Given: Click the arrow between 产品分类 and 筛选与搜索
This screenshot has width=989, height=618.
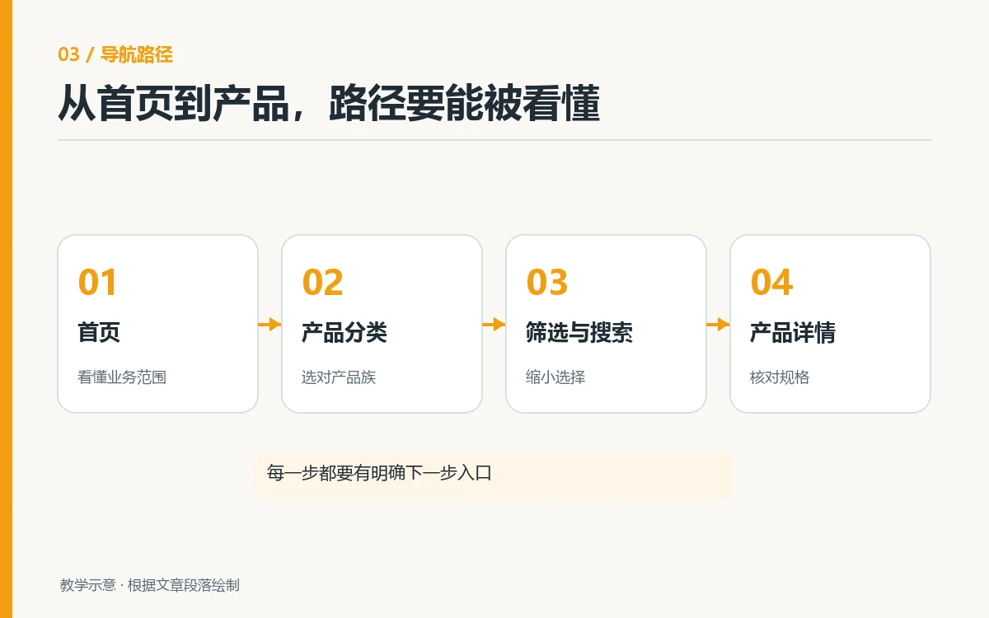Looking at the screenshot, I should coord(494,325).
